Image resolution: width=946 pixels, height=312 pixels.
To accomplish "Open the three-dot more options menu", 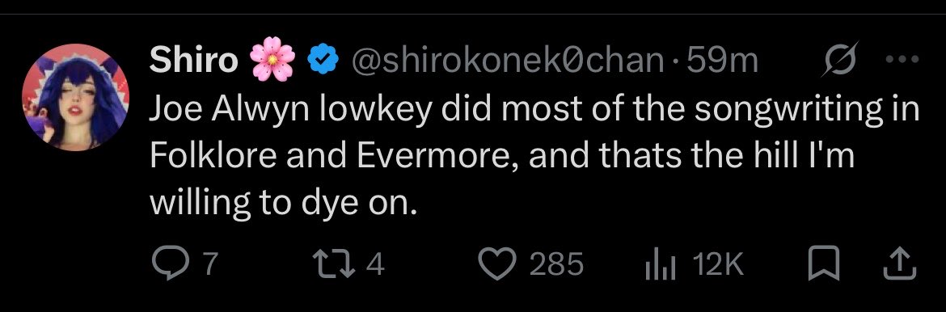I will point(902,59).
